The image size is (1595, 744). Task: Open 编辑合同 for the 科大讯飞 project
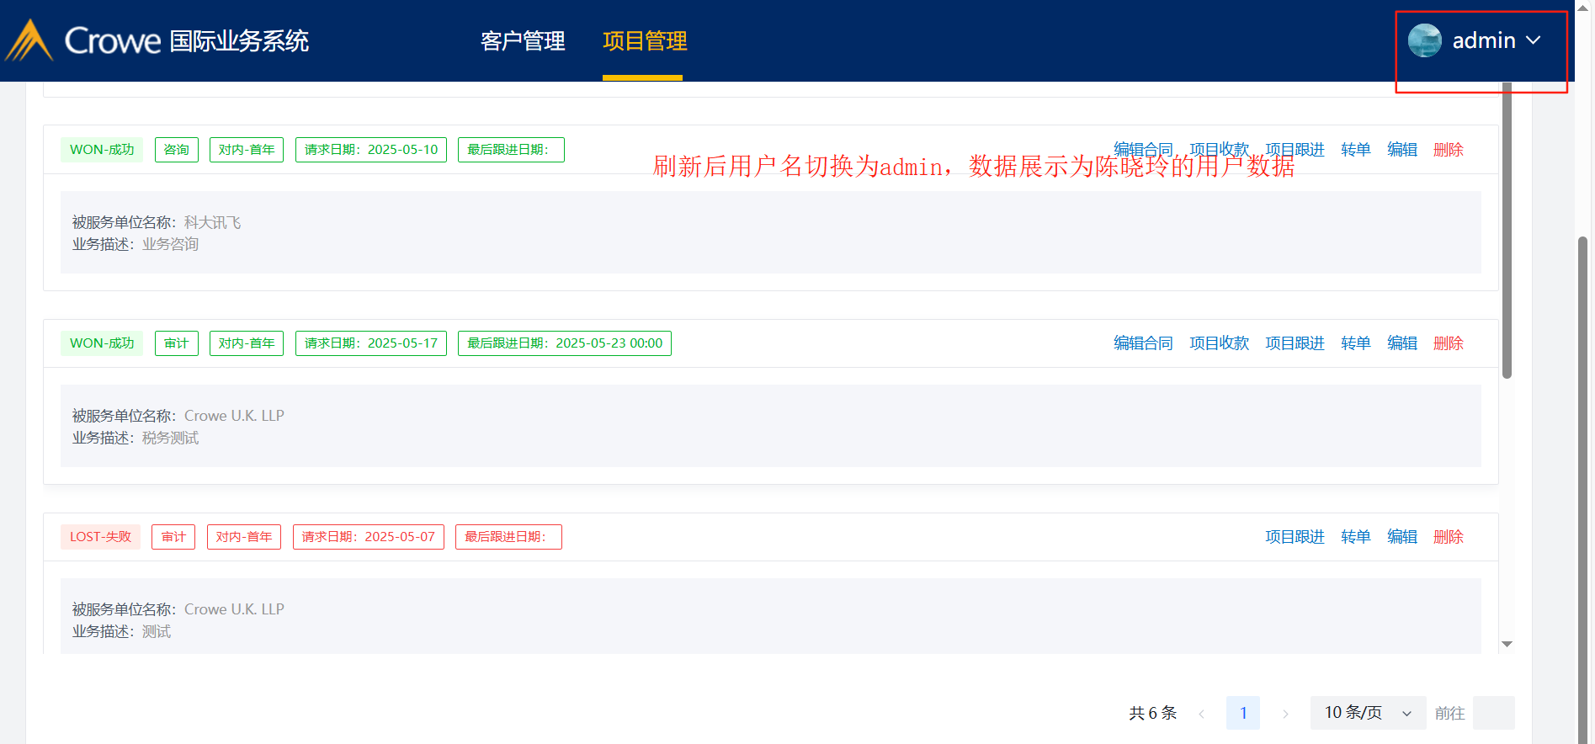coord(1143,150)
